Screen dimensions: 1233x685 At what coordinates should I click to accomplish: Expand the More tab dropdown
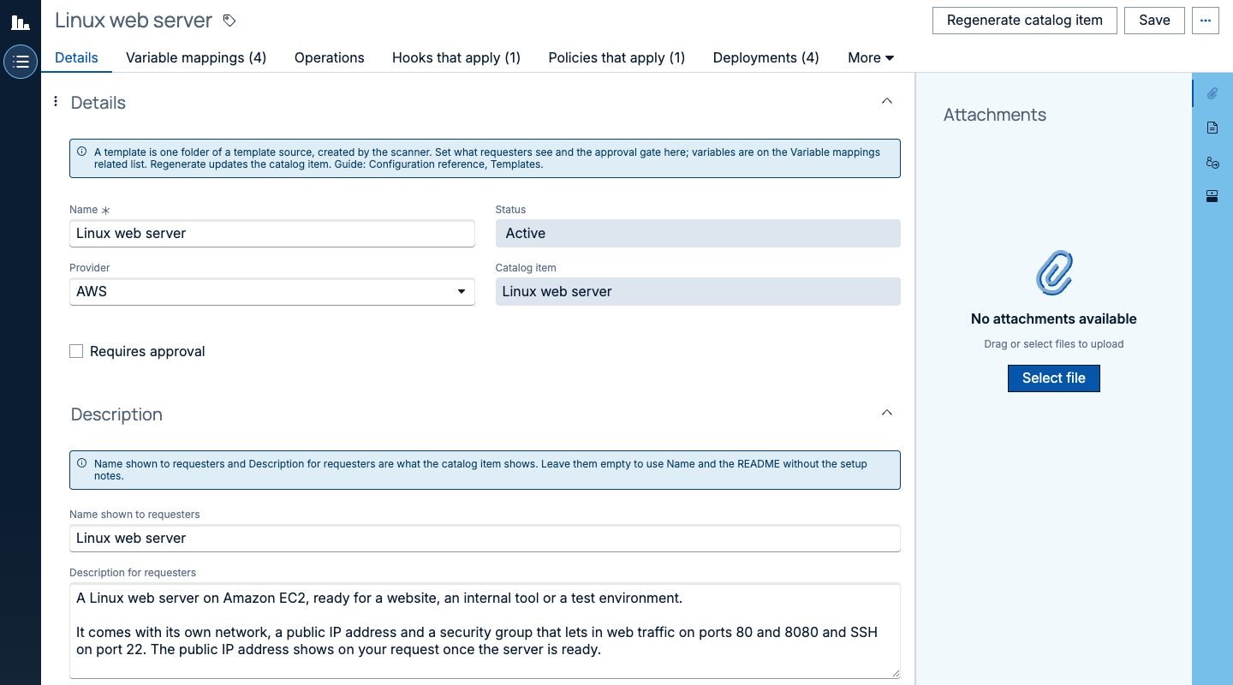coord(871,57)
